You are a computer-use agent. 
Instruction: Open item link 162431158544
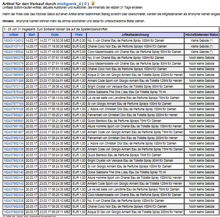(14, 52)
